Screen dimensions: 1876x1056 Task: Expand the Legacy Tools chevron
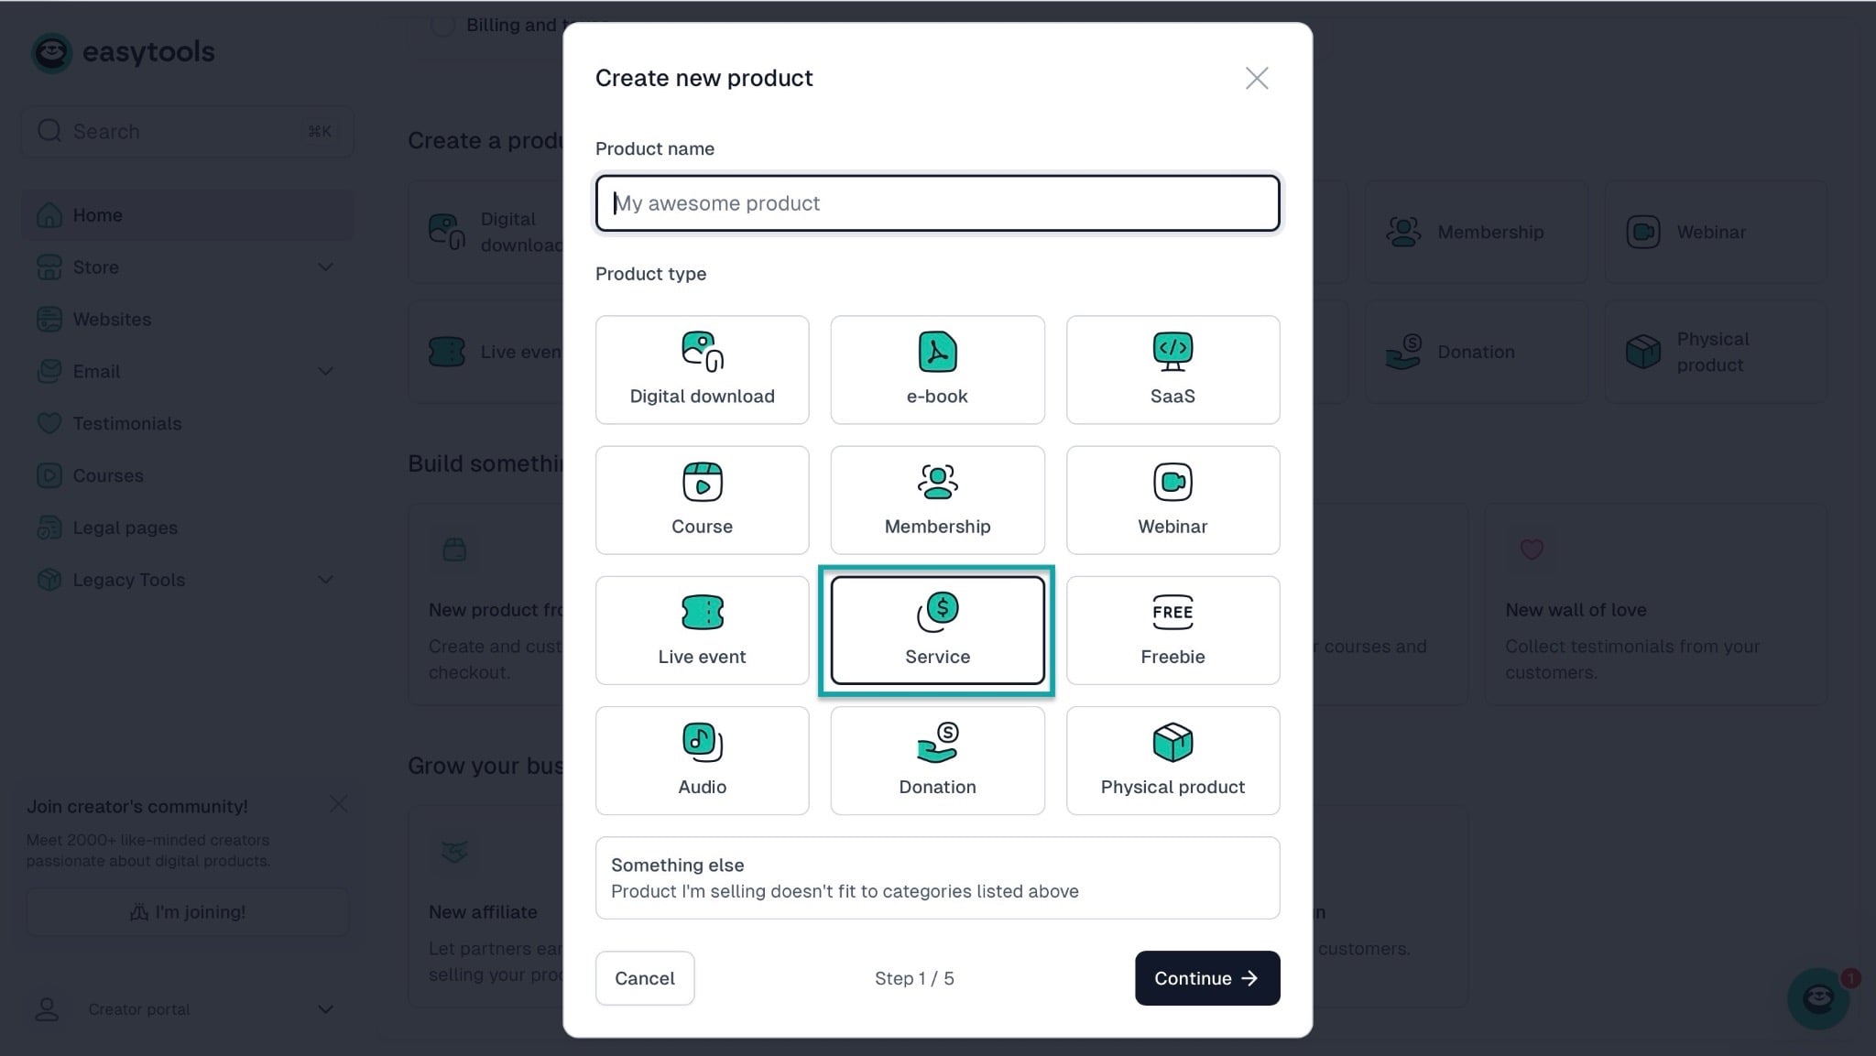click(325, 580)
